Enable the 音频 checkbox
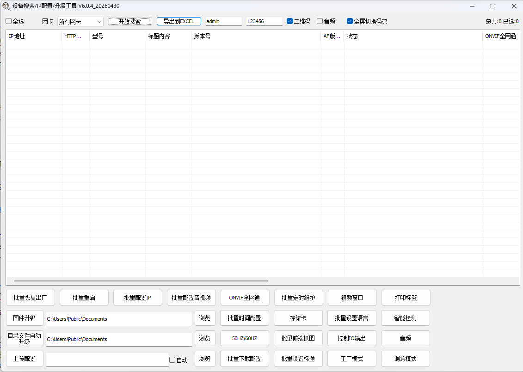This screenshot has height=372, width=523. [320, 21]
